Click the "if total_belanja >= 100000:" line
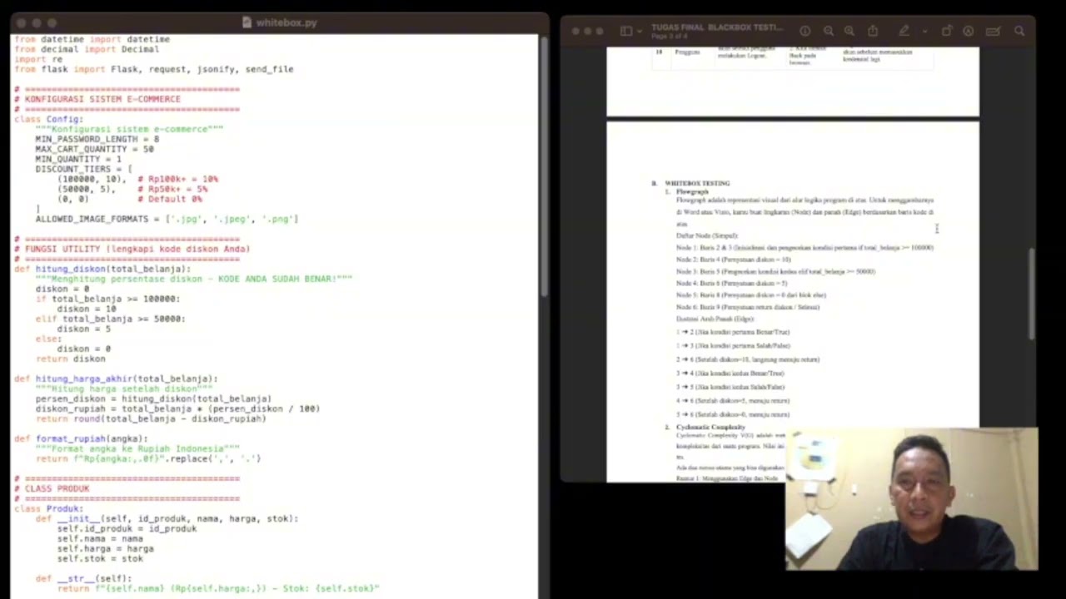The height and width of the screenshot is (599, 1066). (107, 299)
